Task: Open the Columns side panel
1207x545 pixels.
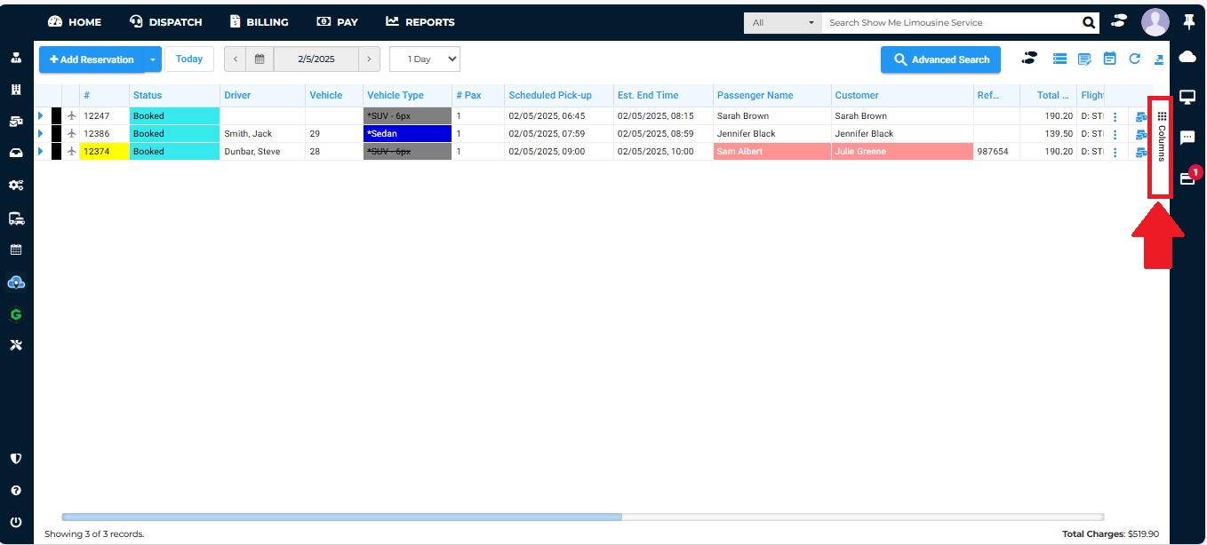Action: [x=1161, y=137]
